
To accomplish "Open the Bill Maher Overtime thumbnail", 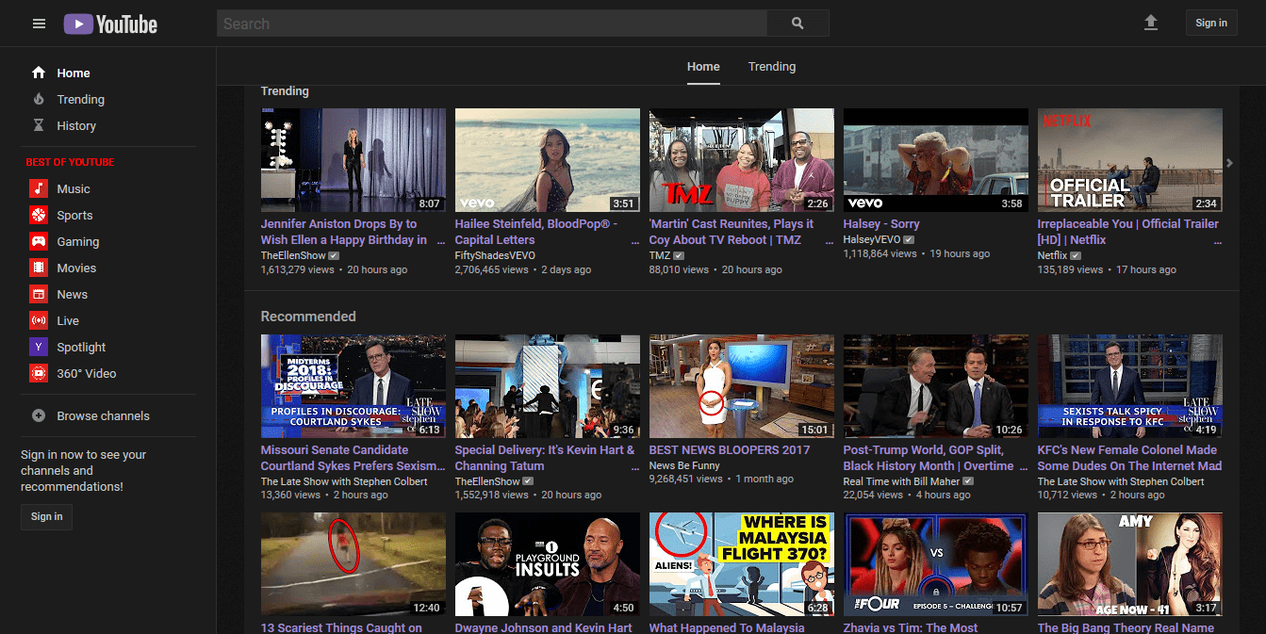I will tap(936, 386).
